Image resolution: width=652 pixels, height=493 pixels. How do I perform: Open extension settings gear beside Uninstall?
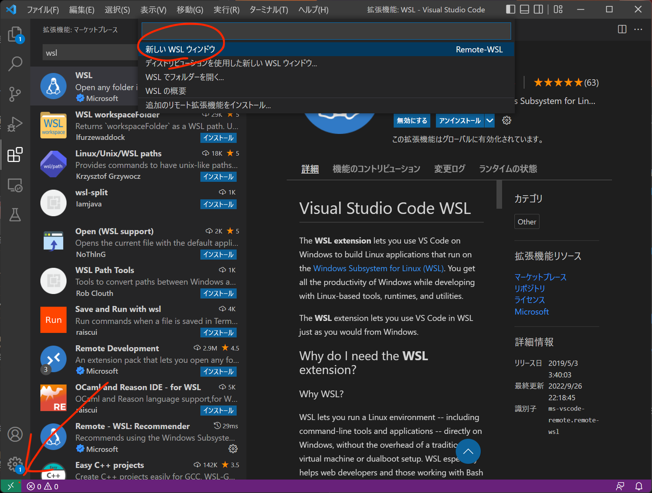click(507, 120)
